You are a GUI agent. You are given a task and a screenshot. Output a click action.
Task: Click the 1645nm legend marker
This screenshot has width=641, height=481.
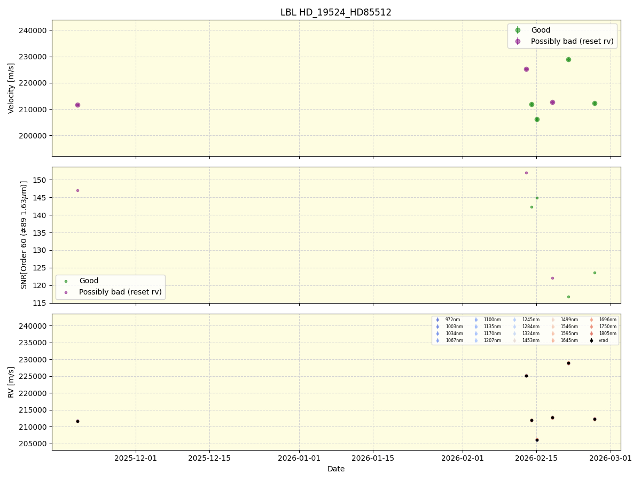coord(553,340)
